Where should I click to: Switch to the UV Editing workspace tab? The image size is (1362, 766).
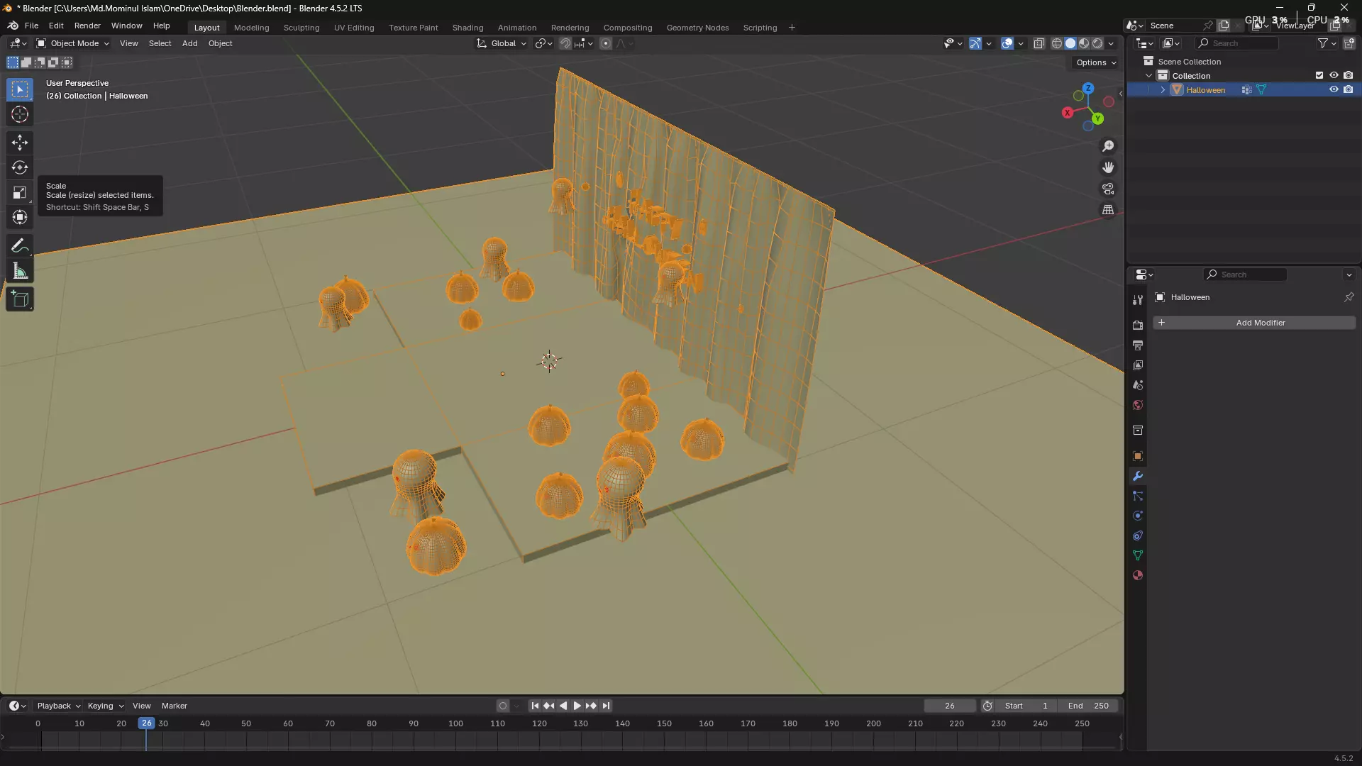pos(354,28)
